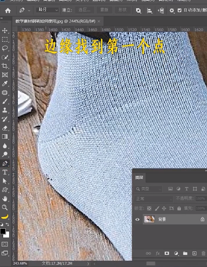Select the Rectangular Marquee tool
207x267 pixels.
click(x=5, y=40)
